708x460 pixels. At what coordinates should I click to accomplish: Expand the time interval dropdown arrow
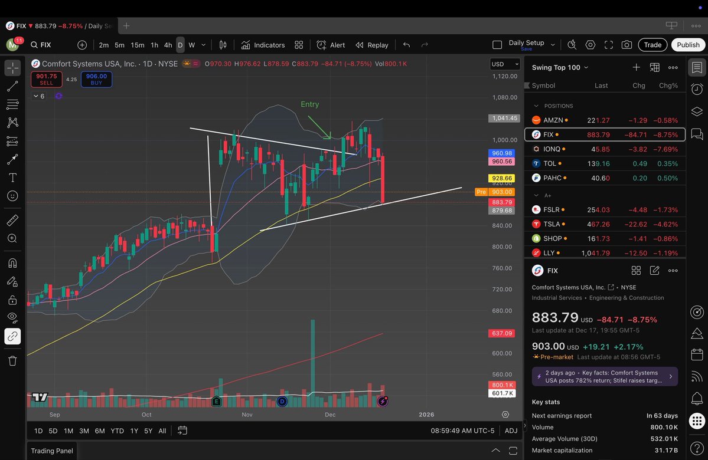tap(203, 45)
